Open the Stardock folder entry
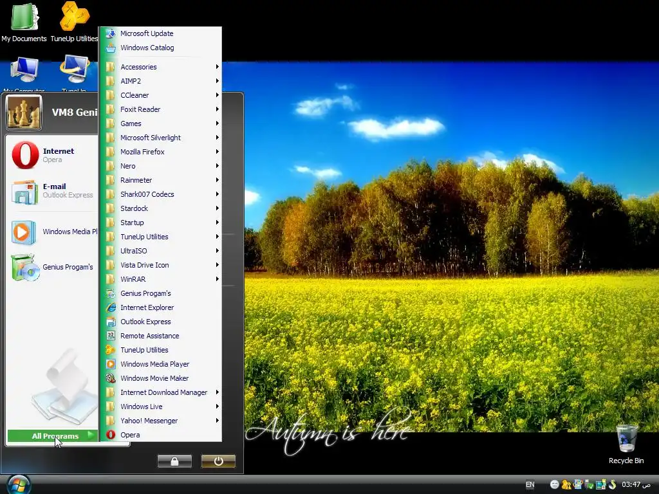Viewport: 659px width, 494px height. (160, 208)
